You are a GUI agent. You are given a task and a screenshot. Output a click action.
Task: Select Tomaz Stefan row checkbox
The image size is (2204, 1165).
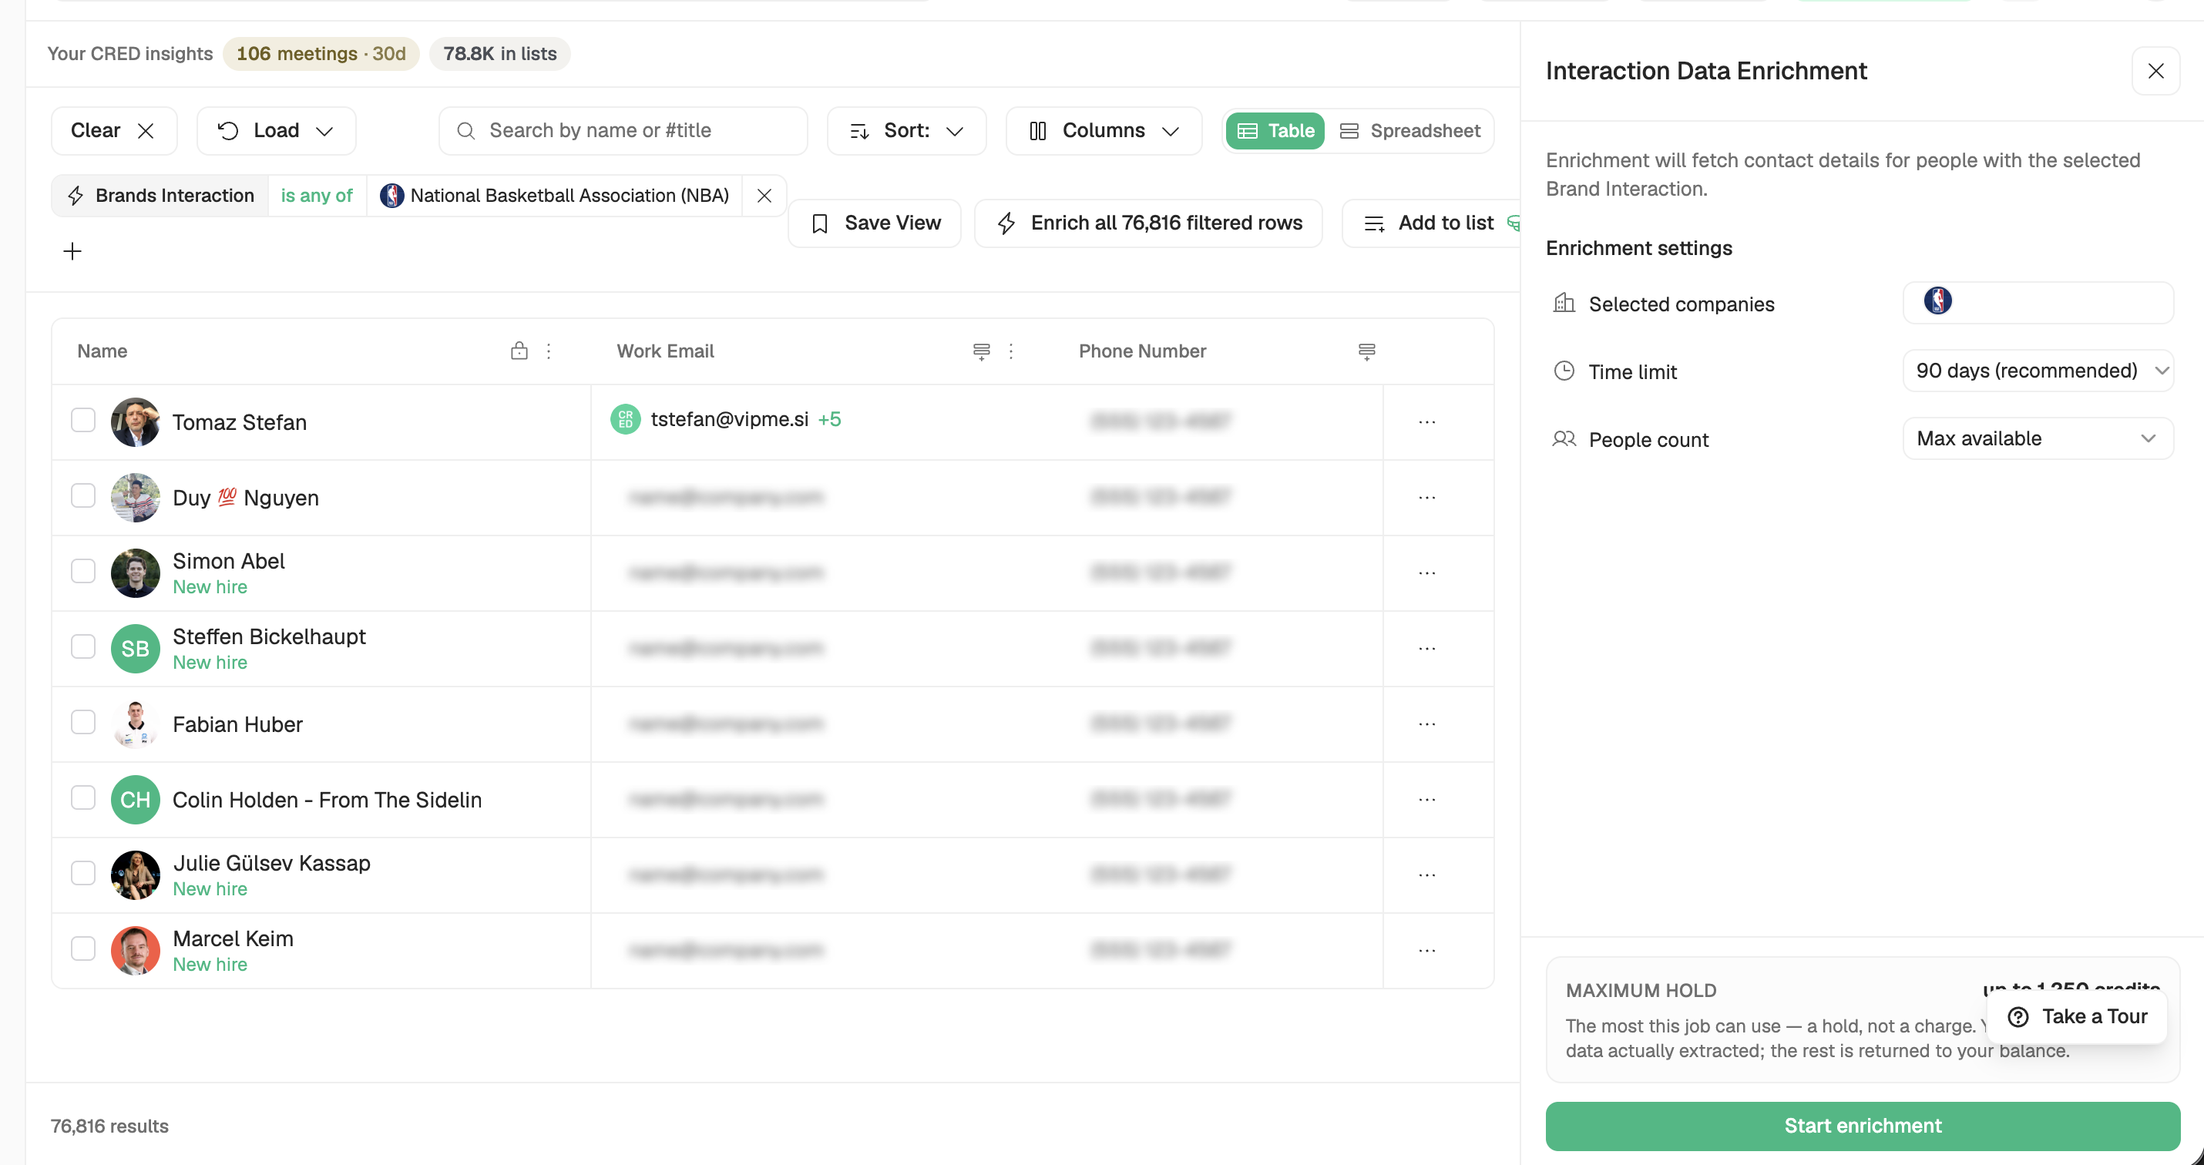[x=83, y=420]
